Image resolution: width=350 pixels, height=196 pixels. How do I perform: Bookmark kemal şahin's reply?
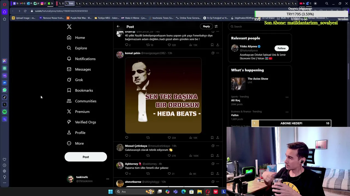tap(212, 138)
